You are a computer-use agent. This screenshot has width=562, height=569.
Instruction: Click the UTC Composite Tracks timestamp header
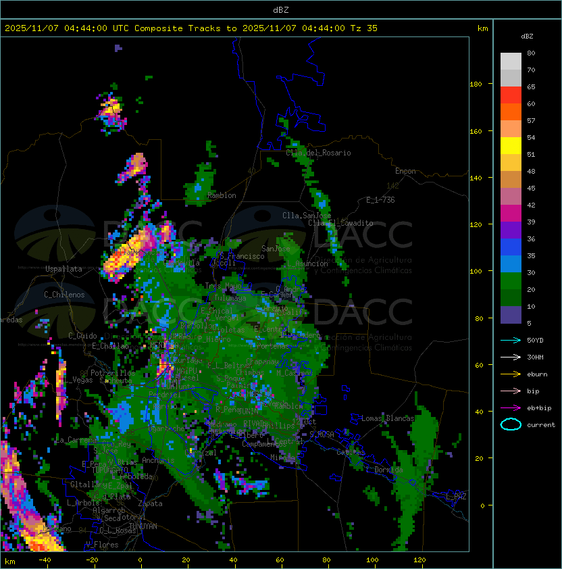pyautogui.click(x=191, y=28)
